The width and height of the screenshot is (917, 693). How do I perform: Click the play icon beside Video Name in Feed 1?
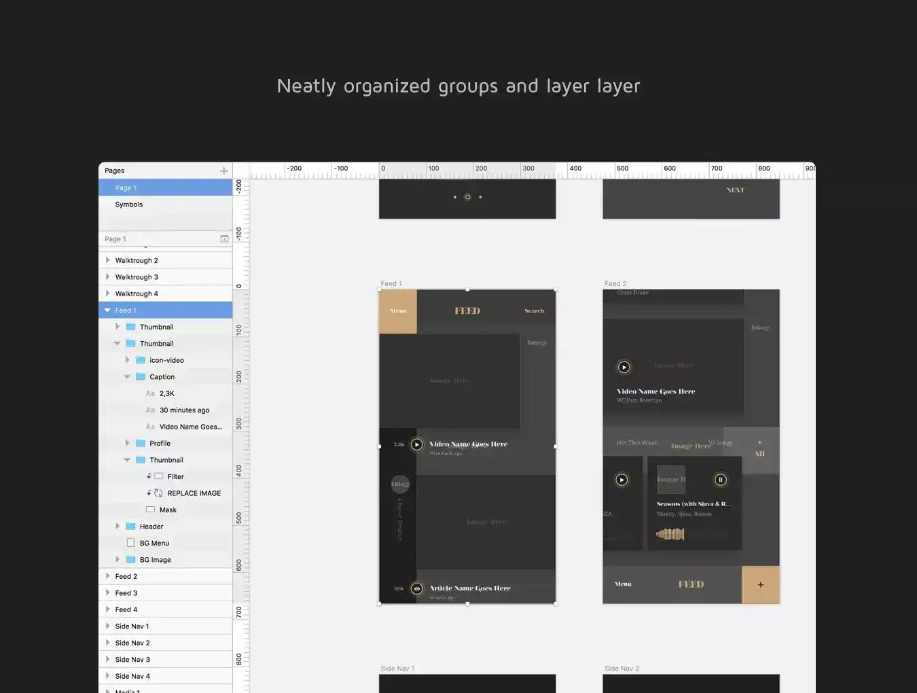point(416,444)
